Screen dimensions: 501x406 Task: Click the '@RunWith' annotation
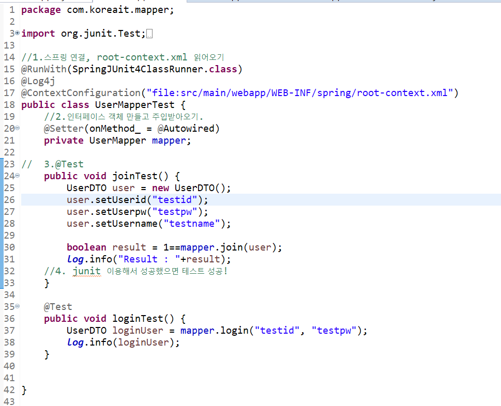pyautogui.click(x=44, y=69)
